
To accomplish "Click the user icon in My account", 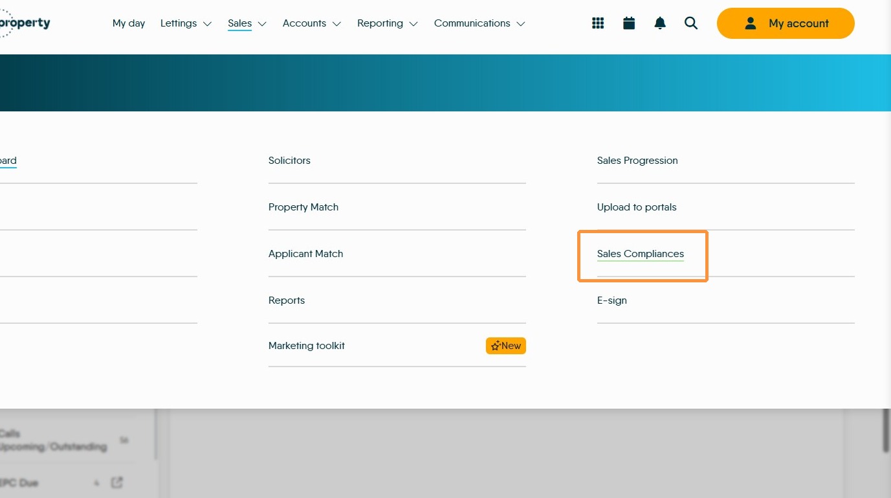I will coord(751,23).
